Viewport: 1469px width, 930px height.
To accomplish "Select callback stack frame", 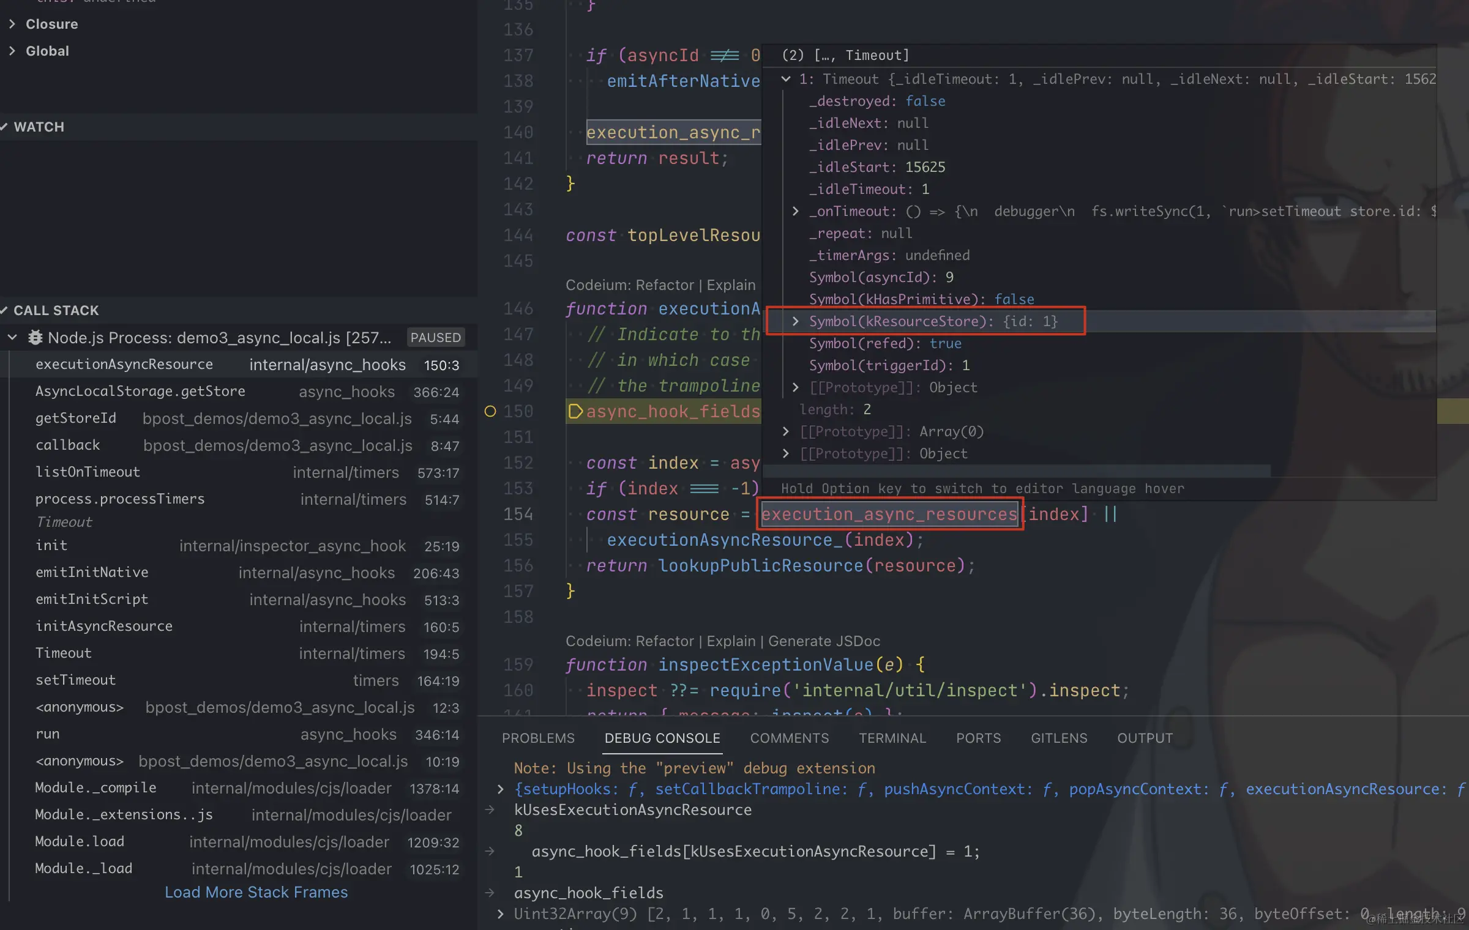I will point(239,445).
